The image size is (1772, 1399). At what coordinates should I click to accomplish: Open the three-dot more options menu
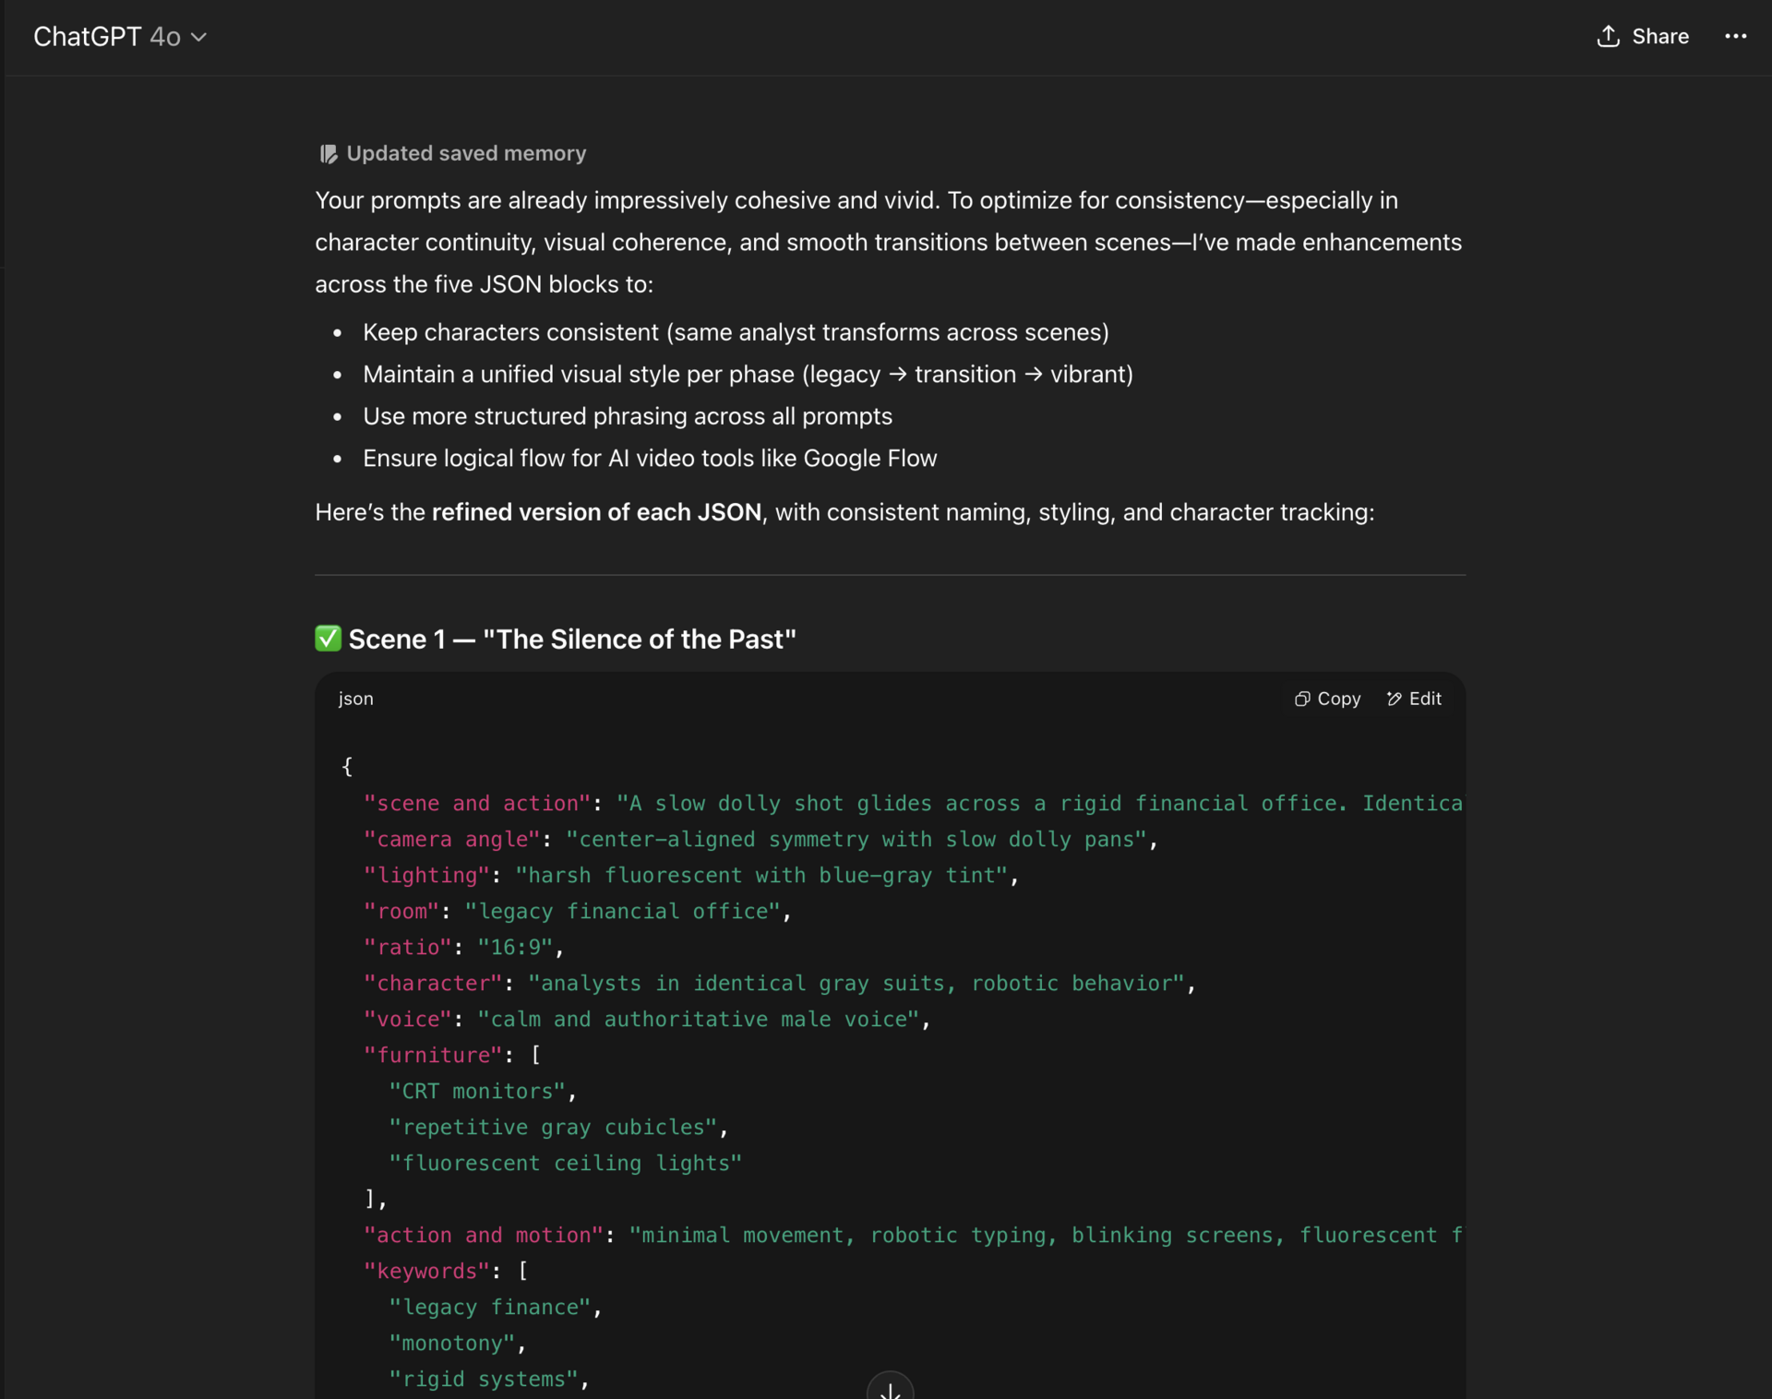click(x=1735, y=36)
